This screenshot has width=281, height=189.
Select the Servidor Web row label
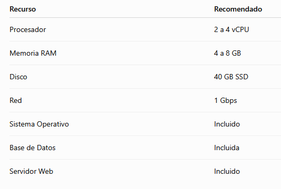point(32,171)
